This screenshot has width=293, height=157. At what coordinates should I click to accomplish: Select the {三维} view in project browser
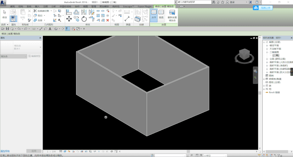click(x=276, y=55)
